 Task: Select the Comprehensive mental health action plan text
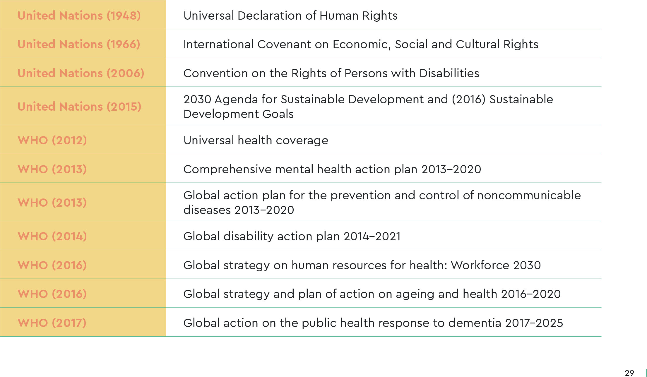pos(332,169)
